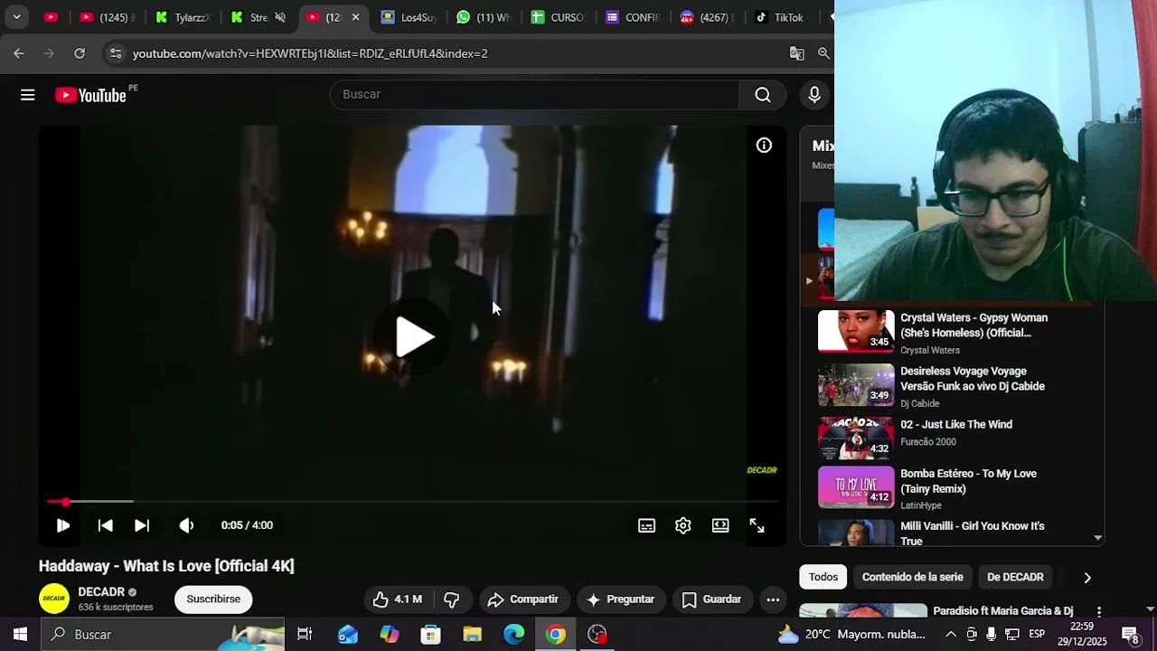Start voice search with the microphone icon
The image size is (1157, 651).
coord(814,95)
